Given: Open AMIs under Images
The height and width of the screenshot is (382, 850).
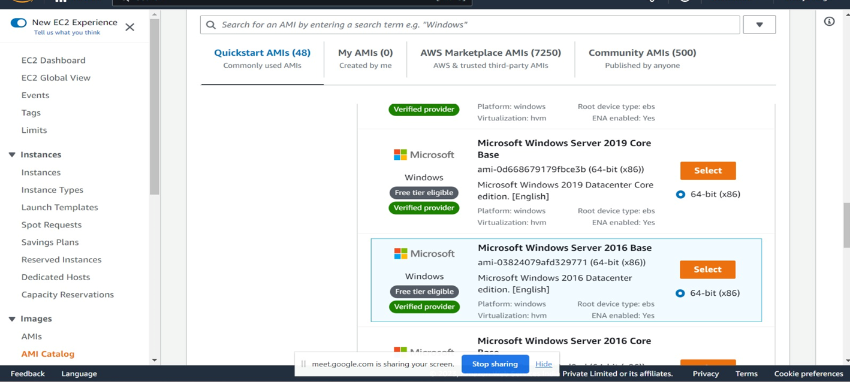Looking at the screenshot, I should point(31,336).
